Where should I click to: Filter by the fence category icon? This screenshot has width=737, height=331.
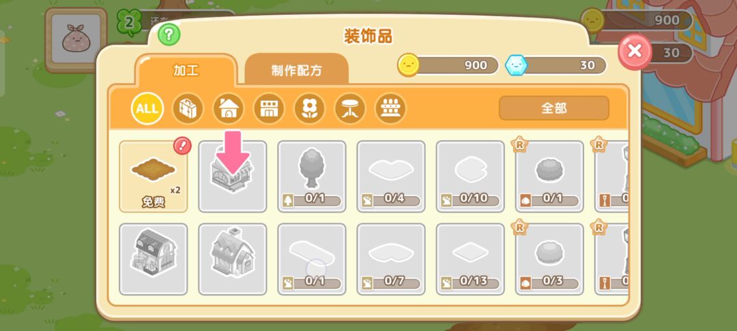click(x=390, y=108)
